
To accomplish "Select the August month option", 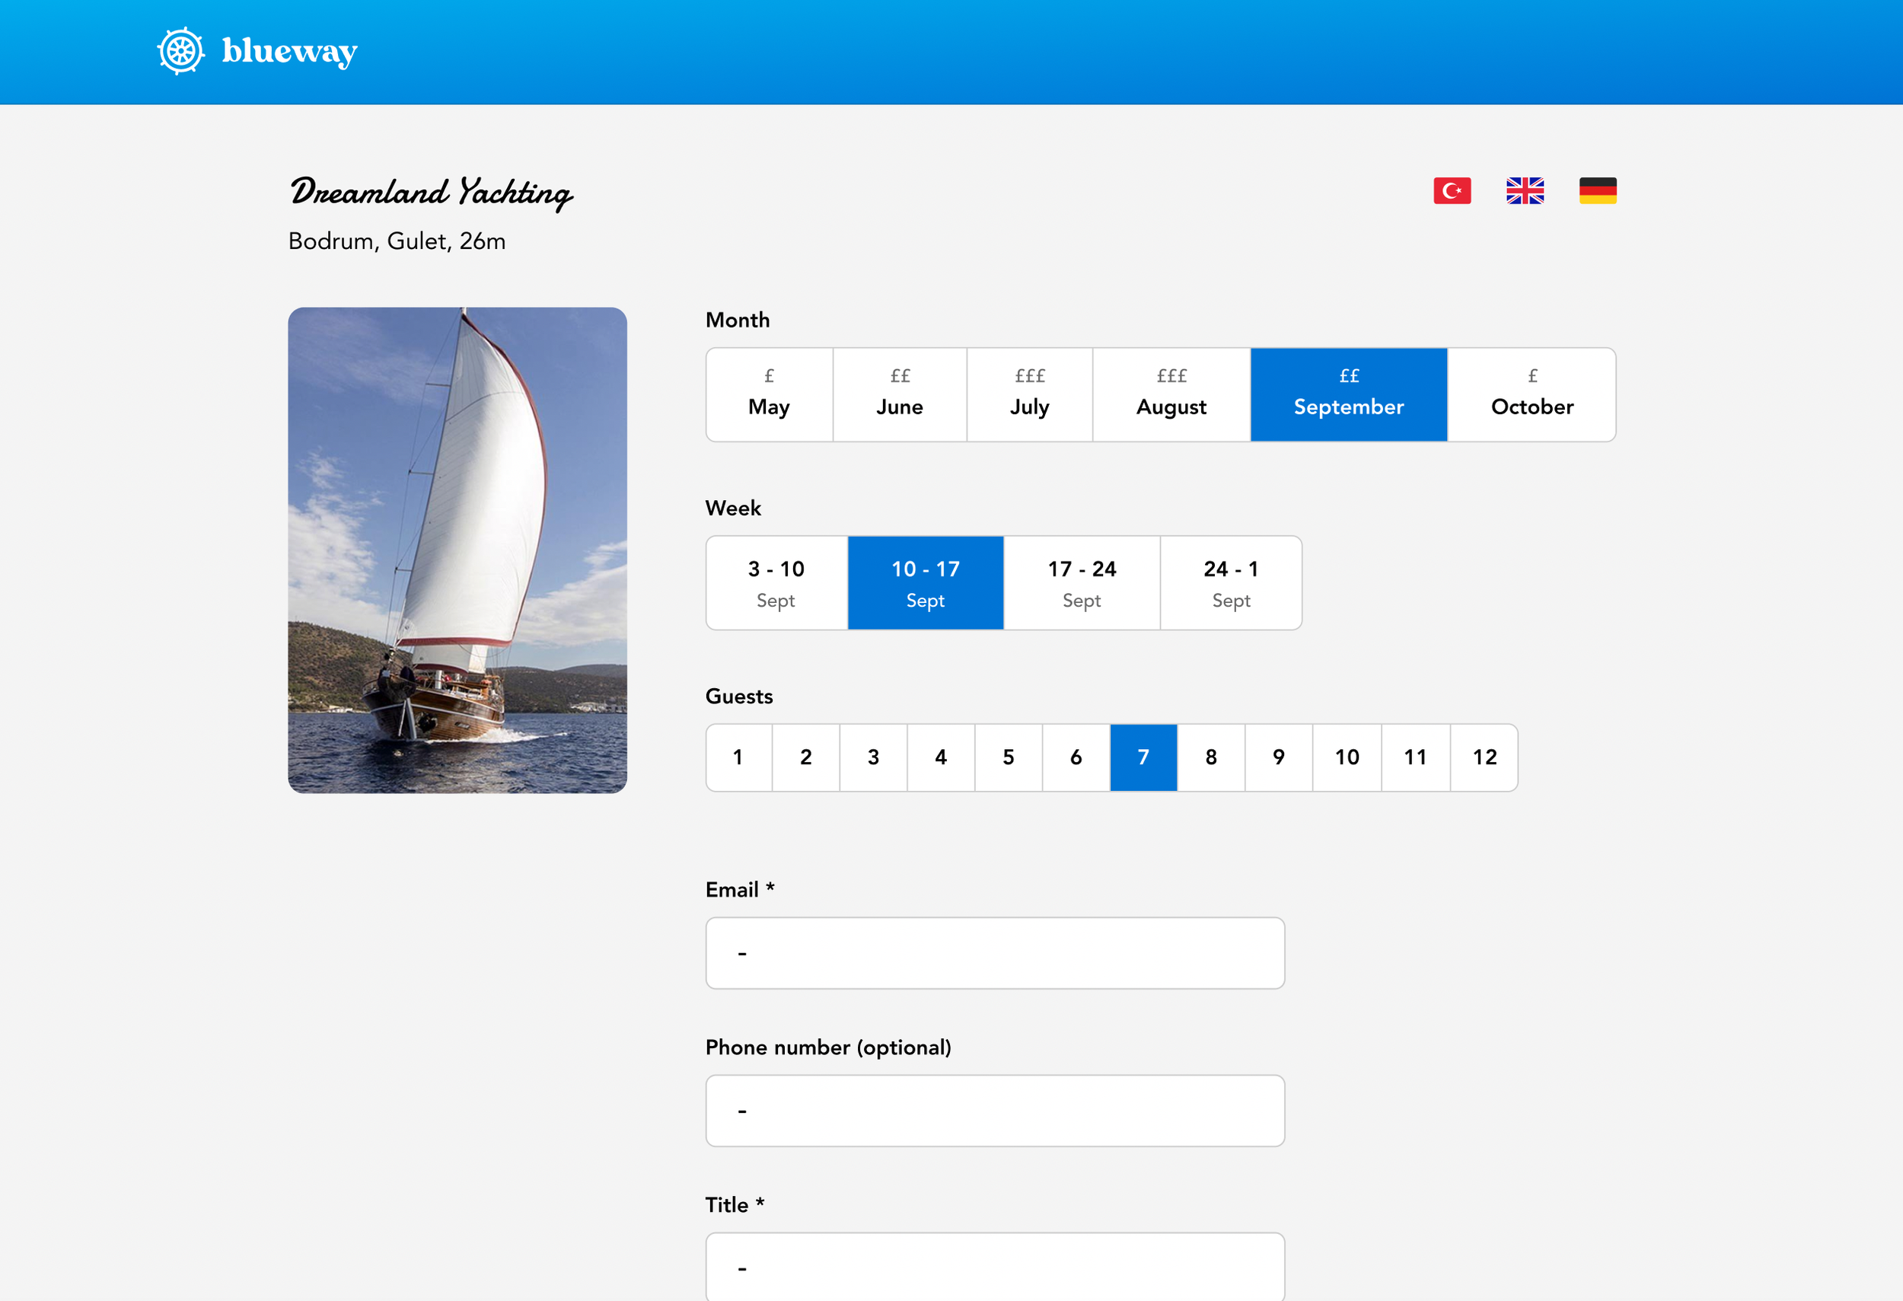I will [1171, 394].
